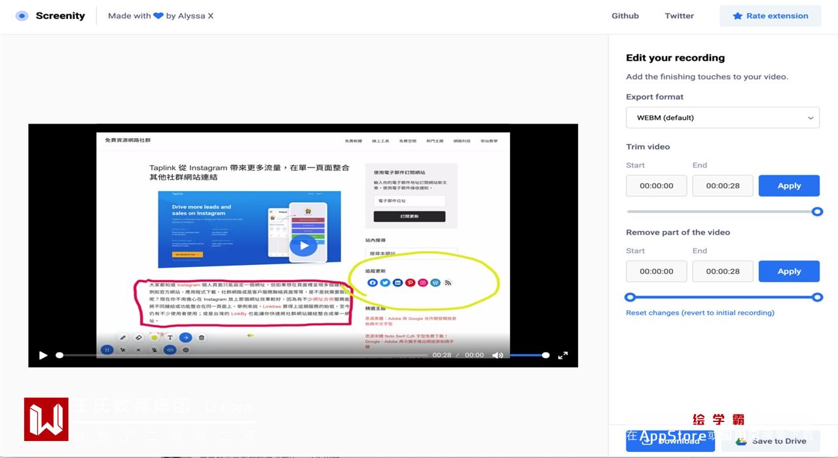Viewport: 838px width, 458px height.
Task: Click the star icon in Rate extension
Action: [x=737, y=16]
